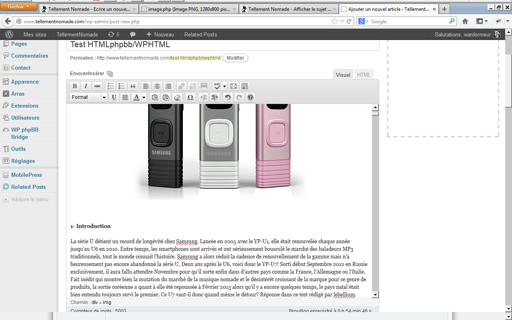Image resolution: width=512 pixels, height=320 pixels.
Task: Click the Modifier permalink button
Action: (235, 58)
